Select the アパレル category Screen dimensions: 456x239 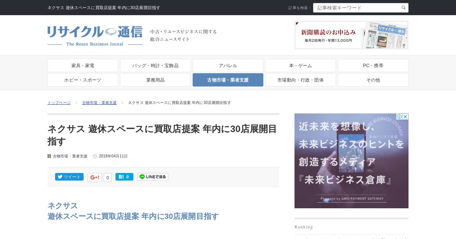pyautogui.click(x=228, y=66)
